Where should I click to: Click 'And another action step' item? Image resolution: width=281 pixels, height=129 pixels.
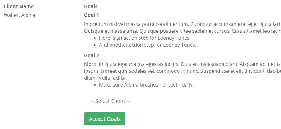(147, 45)
